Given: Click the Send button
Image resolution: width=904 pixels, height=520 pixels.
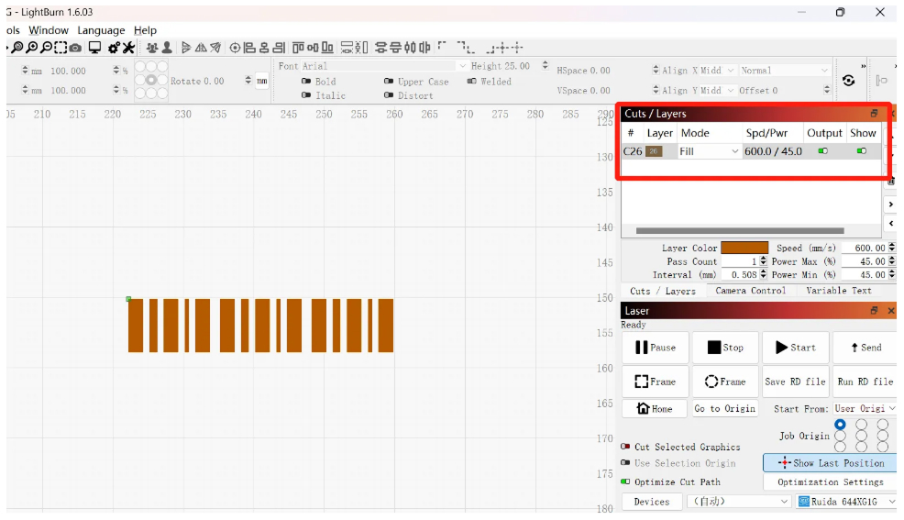Looking at the screenshot, I should [x=865, y=347].
